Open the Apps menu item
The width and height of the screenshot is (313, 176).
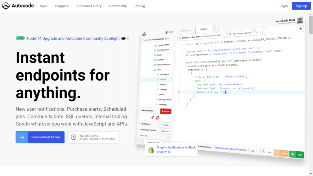[43, 6]
